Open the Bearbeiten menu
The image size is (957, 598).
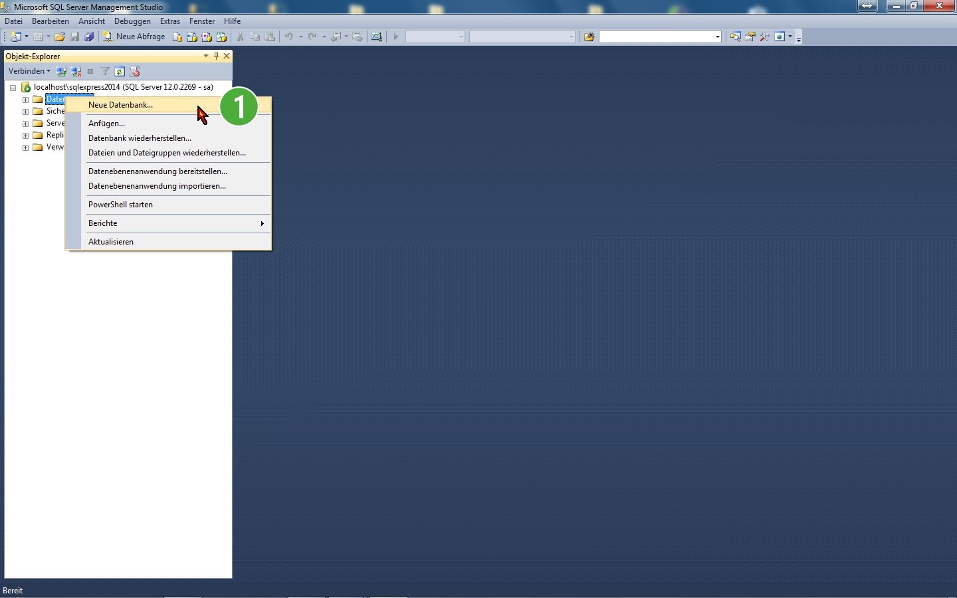pyautogui.click(x=51, y=21)
